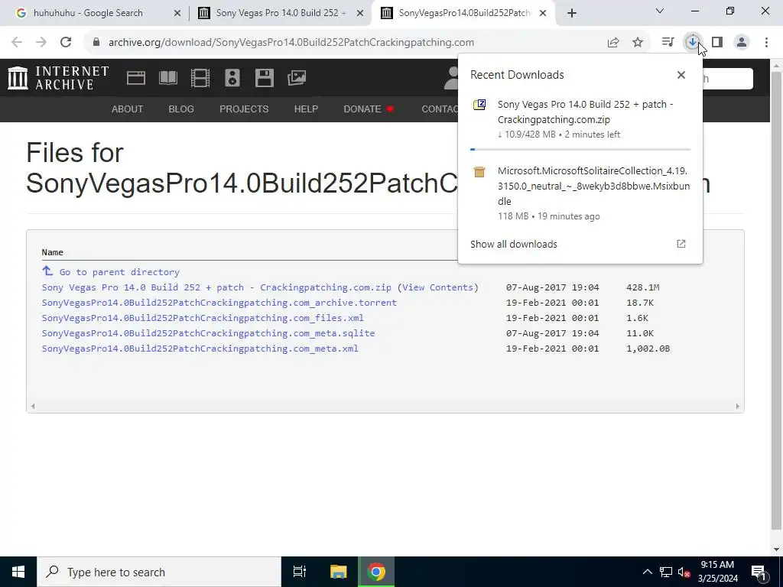The width and height of the screenshot is (783, 587).
Task: Open the Internet Archive software floppy icon
Action: [264, 78]
